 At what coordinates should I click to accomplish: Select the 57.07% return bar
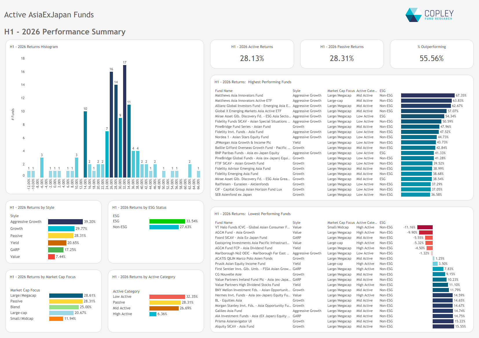[x=424, y=111]
